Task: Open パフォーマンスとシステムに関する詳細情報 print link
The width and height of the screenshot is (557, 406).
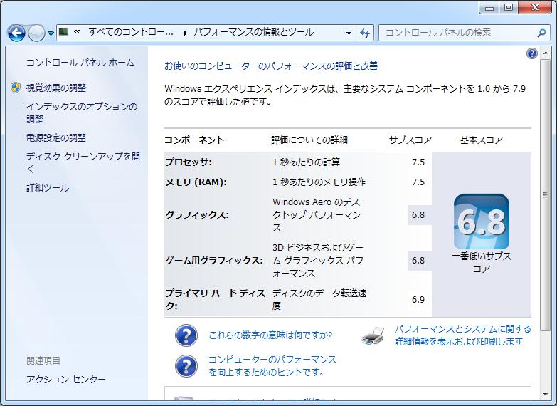Action: [462, 335]
